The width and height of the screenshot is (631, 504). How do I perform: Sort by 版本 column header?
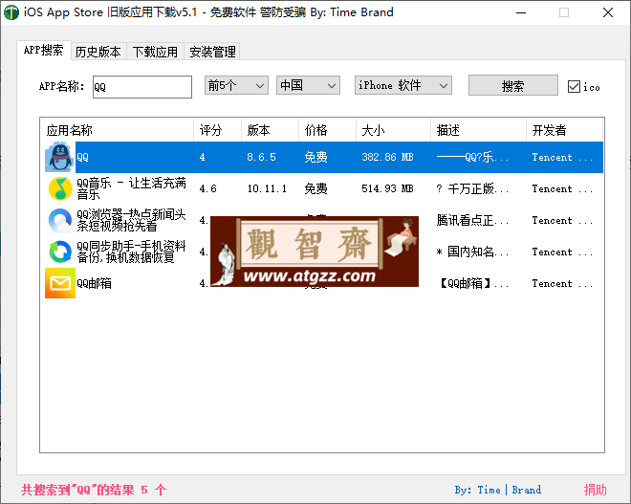click(270, 130)
